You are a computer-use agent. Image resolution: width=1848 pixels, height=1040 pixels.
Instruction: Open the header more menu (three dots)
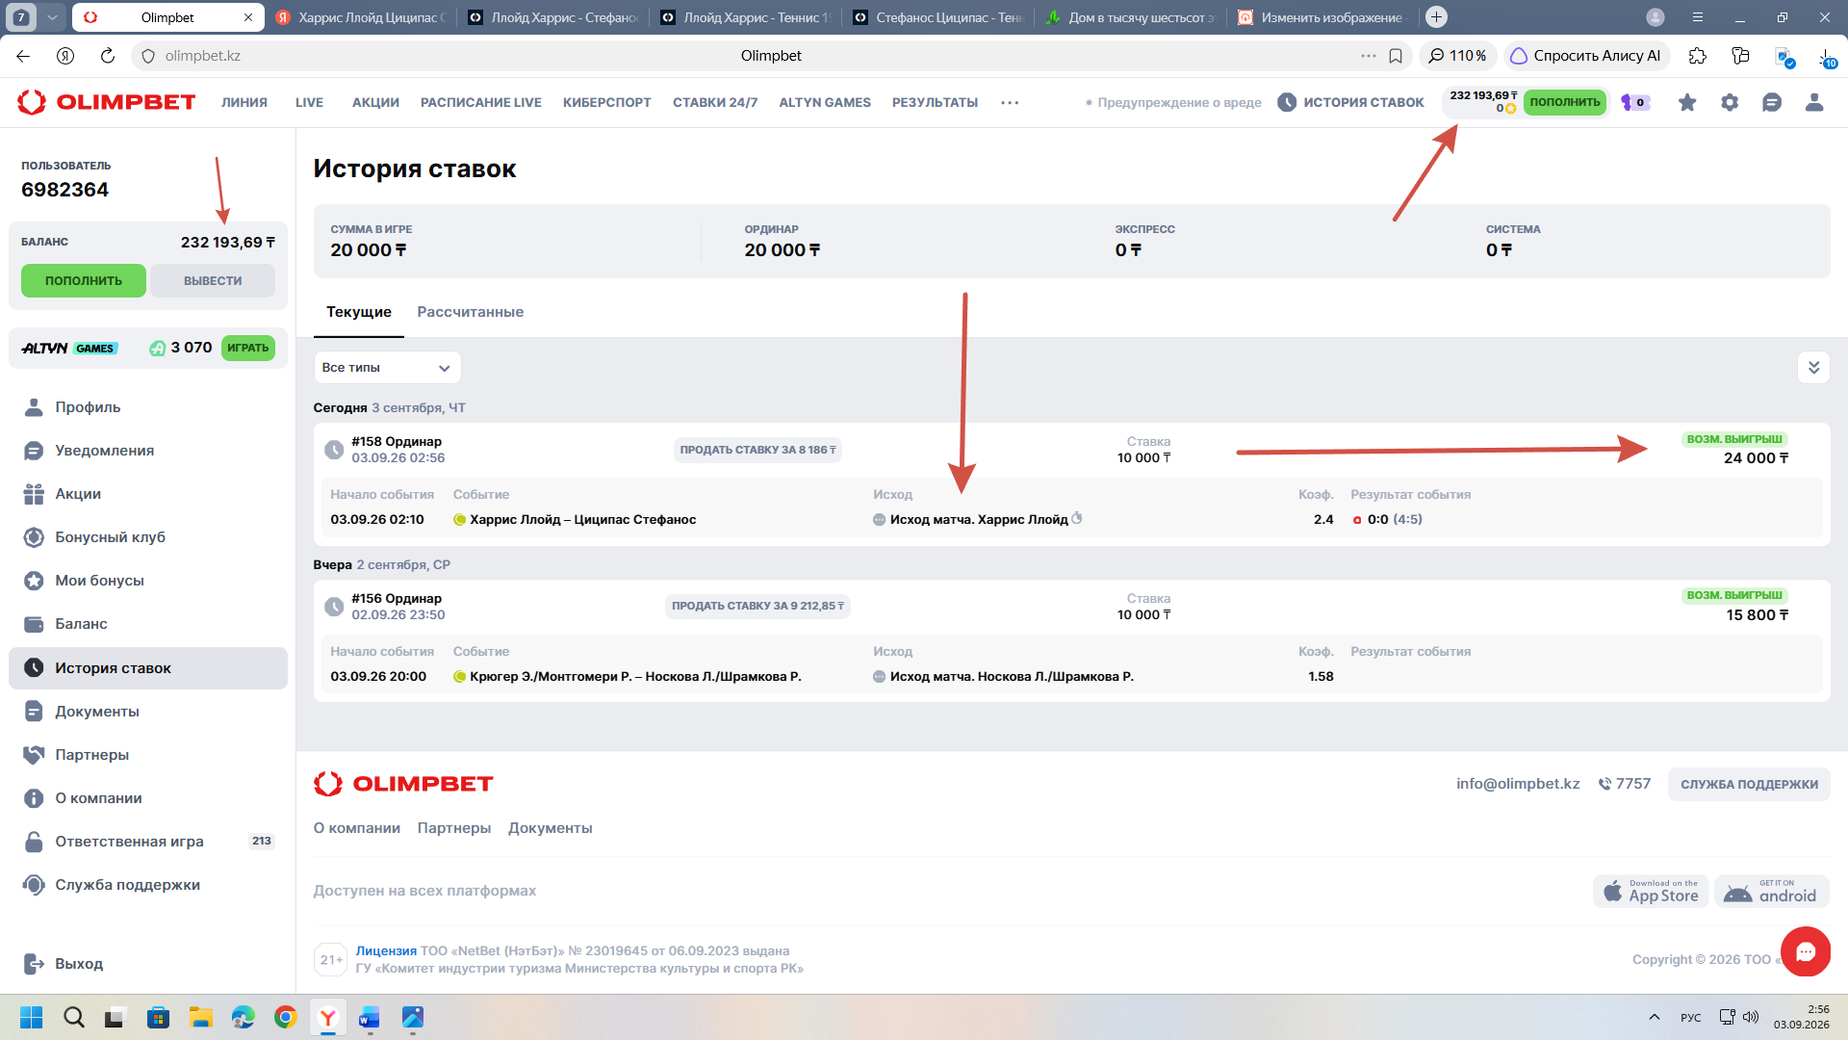point(1010,102)
